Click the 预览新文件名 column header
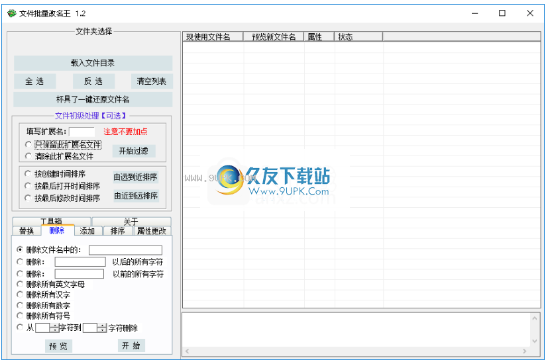The width and height of the screenshot is (550, 360). [x=274, y=37]
